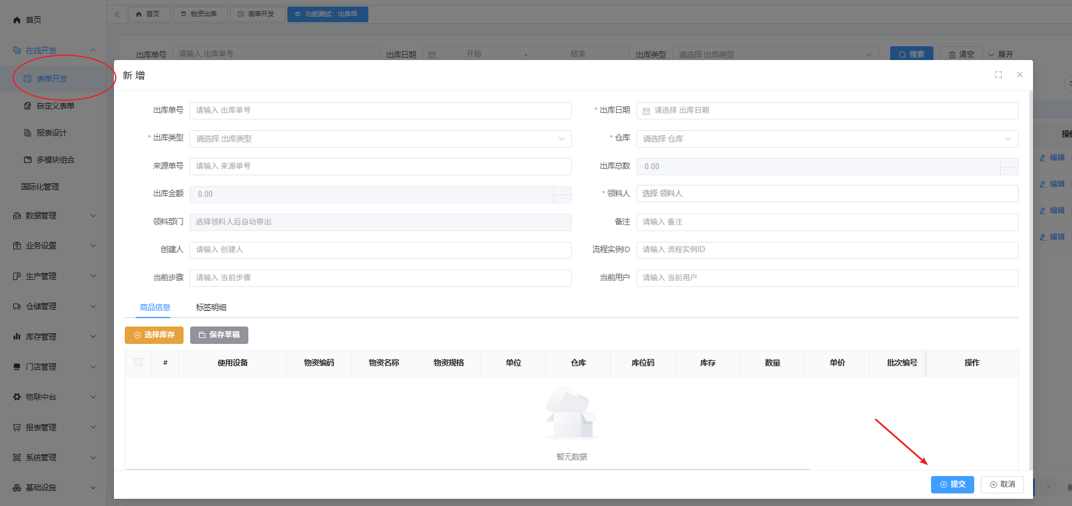Click the 仓储管理 truck icon
1072x506 pixels.
(x=17, y=306)
